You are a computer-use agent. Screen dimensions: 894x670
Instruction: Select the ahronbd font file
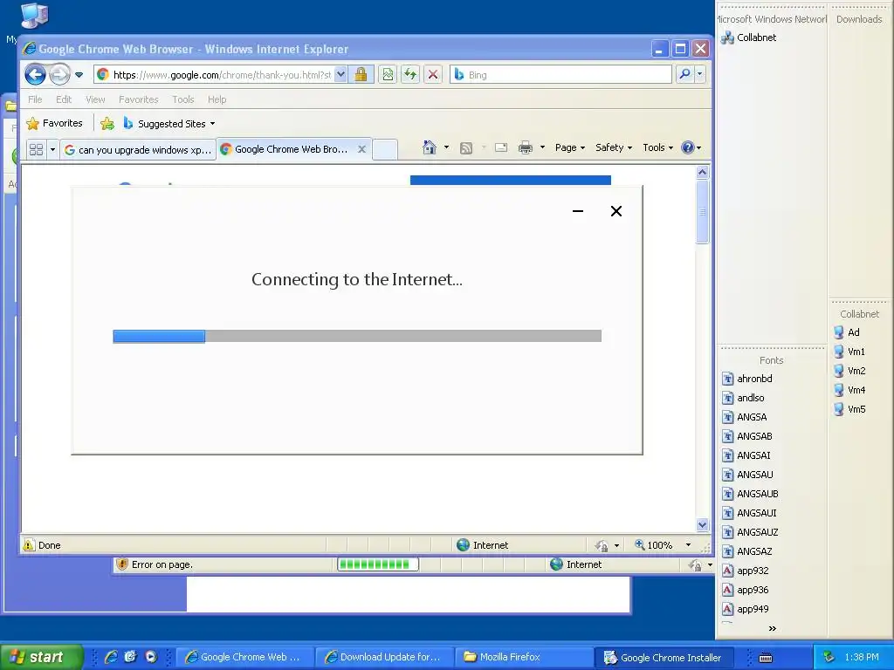pyautogui.click(x=747, y=379)
